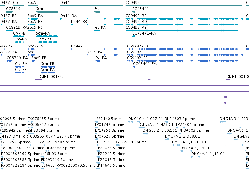Click the Fst-RA transcript label
The image size is (249, 170).
click(100, 28)
